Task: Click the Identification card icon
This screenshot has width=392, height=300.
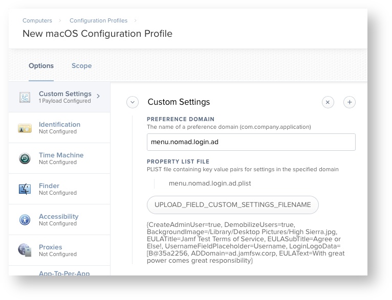Action: 25,128
